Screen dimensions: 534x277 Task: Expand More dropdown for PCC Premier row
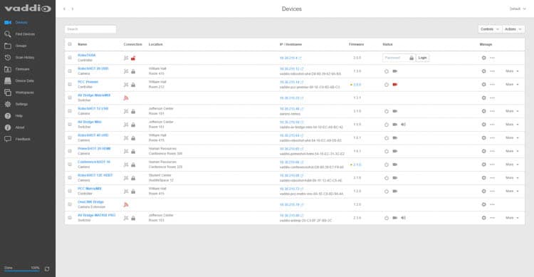(512, 85)
